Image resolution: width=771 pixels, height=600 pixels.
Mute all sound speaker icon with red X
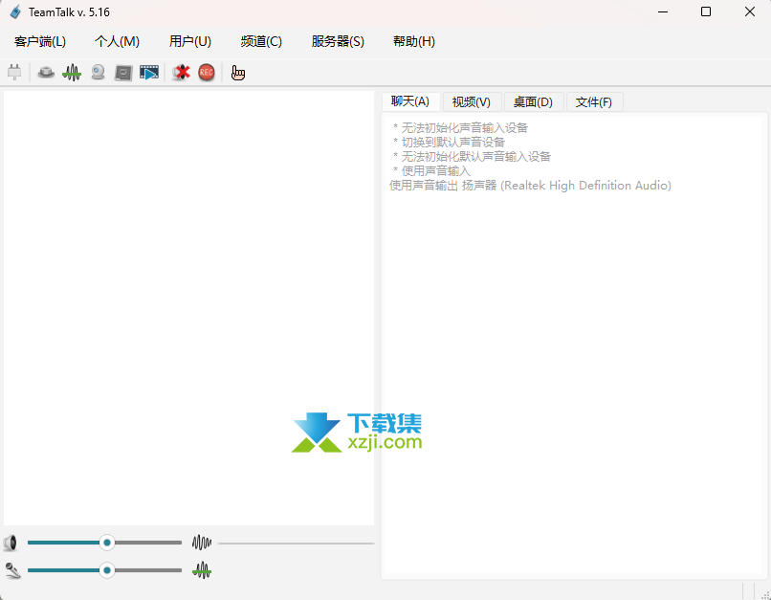pos(181,73)
